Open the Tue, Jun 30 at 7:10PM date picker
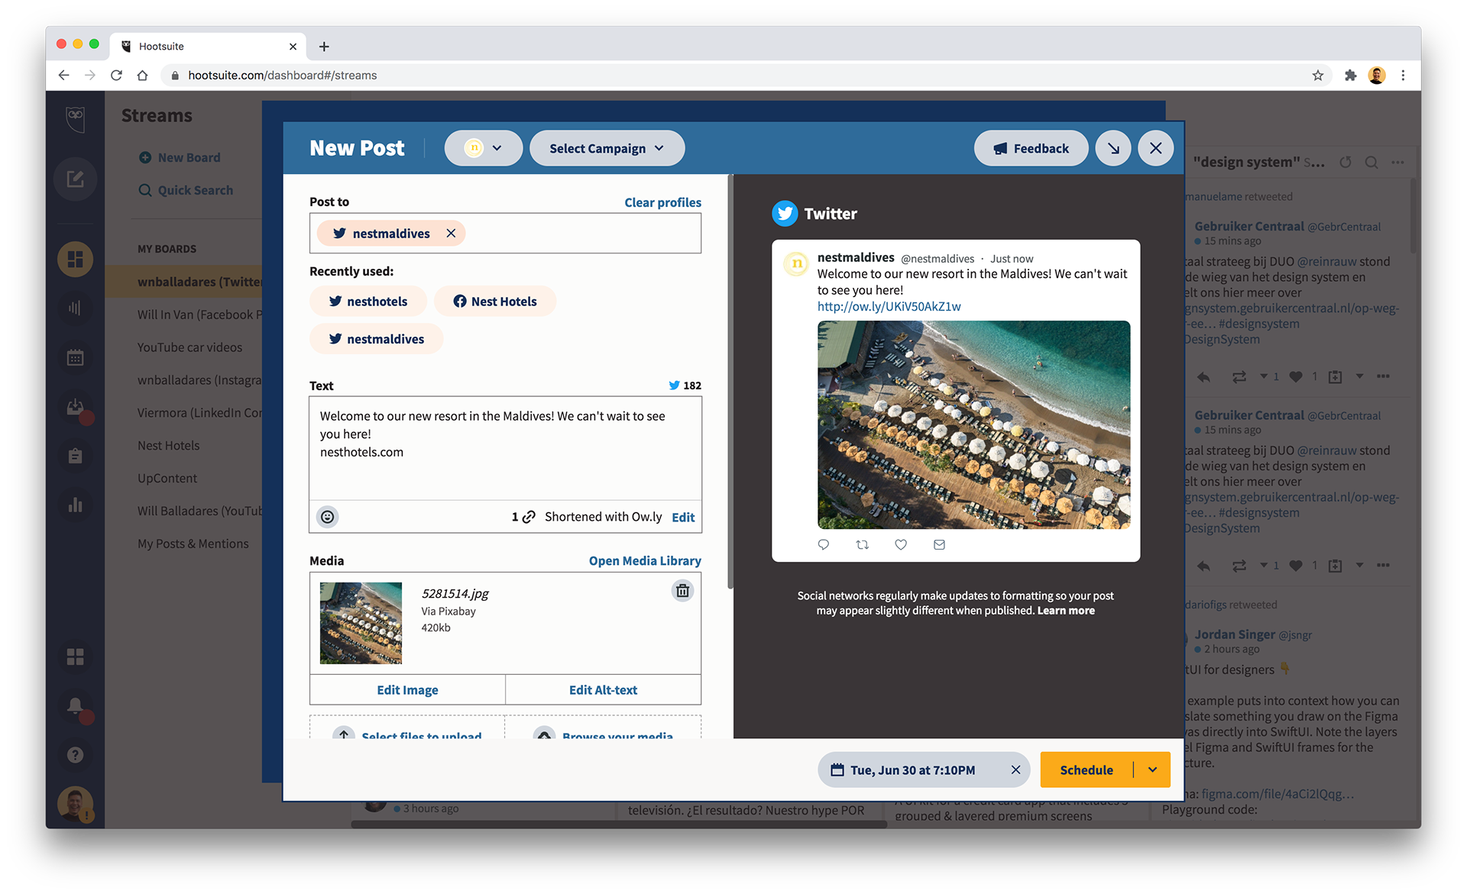Screen dimensions: 1467x894 point(912,770)
